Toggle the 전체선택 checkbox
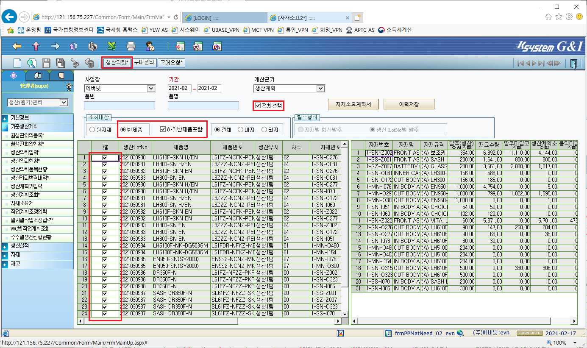Screen dimensions: 587x348 258,106
